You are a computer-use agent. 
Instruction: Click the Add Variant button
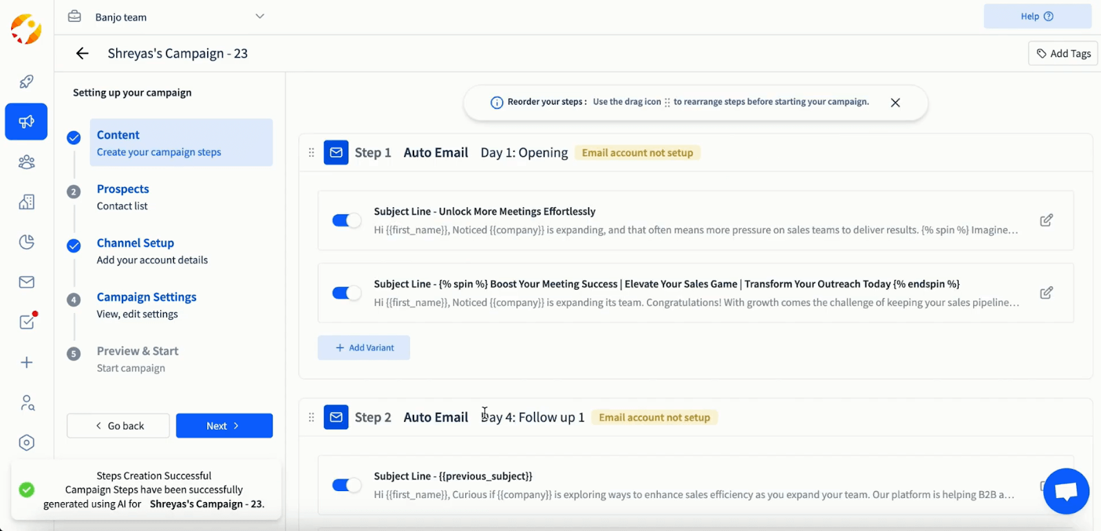pyautogui.click(x=364, y=348)
